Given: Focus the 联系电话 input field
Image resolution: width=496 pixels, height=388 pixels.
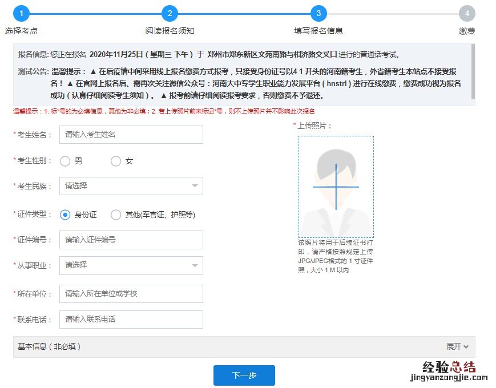Looking at the screenshot, I should coord(131,320).
